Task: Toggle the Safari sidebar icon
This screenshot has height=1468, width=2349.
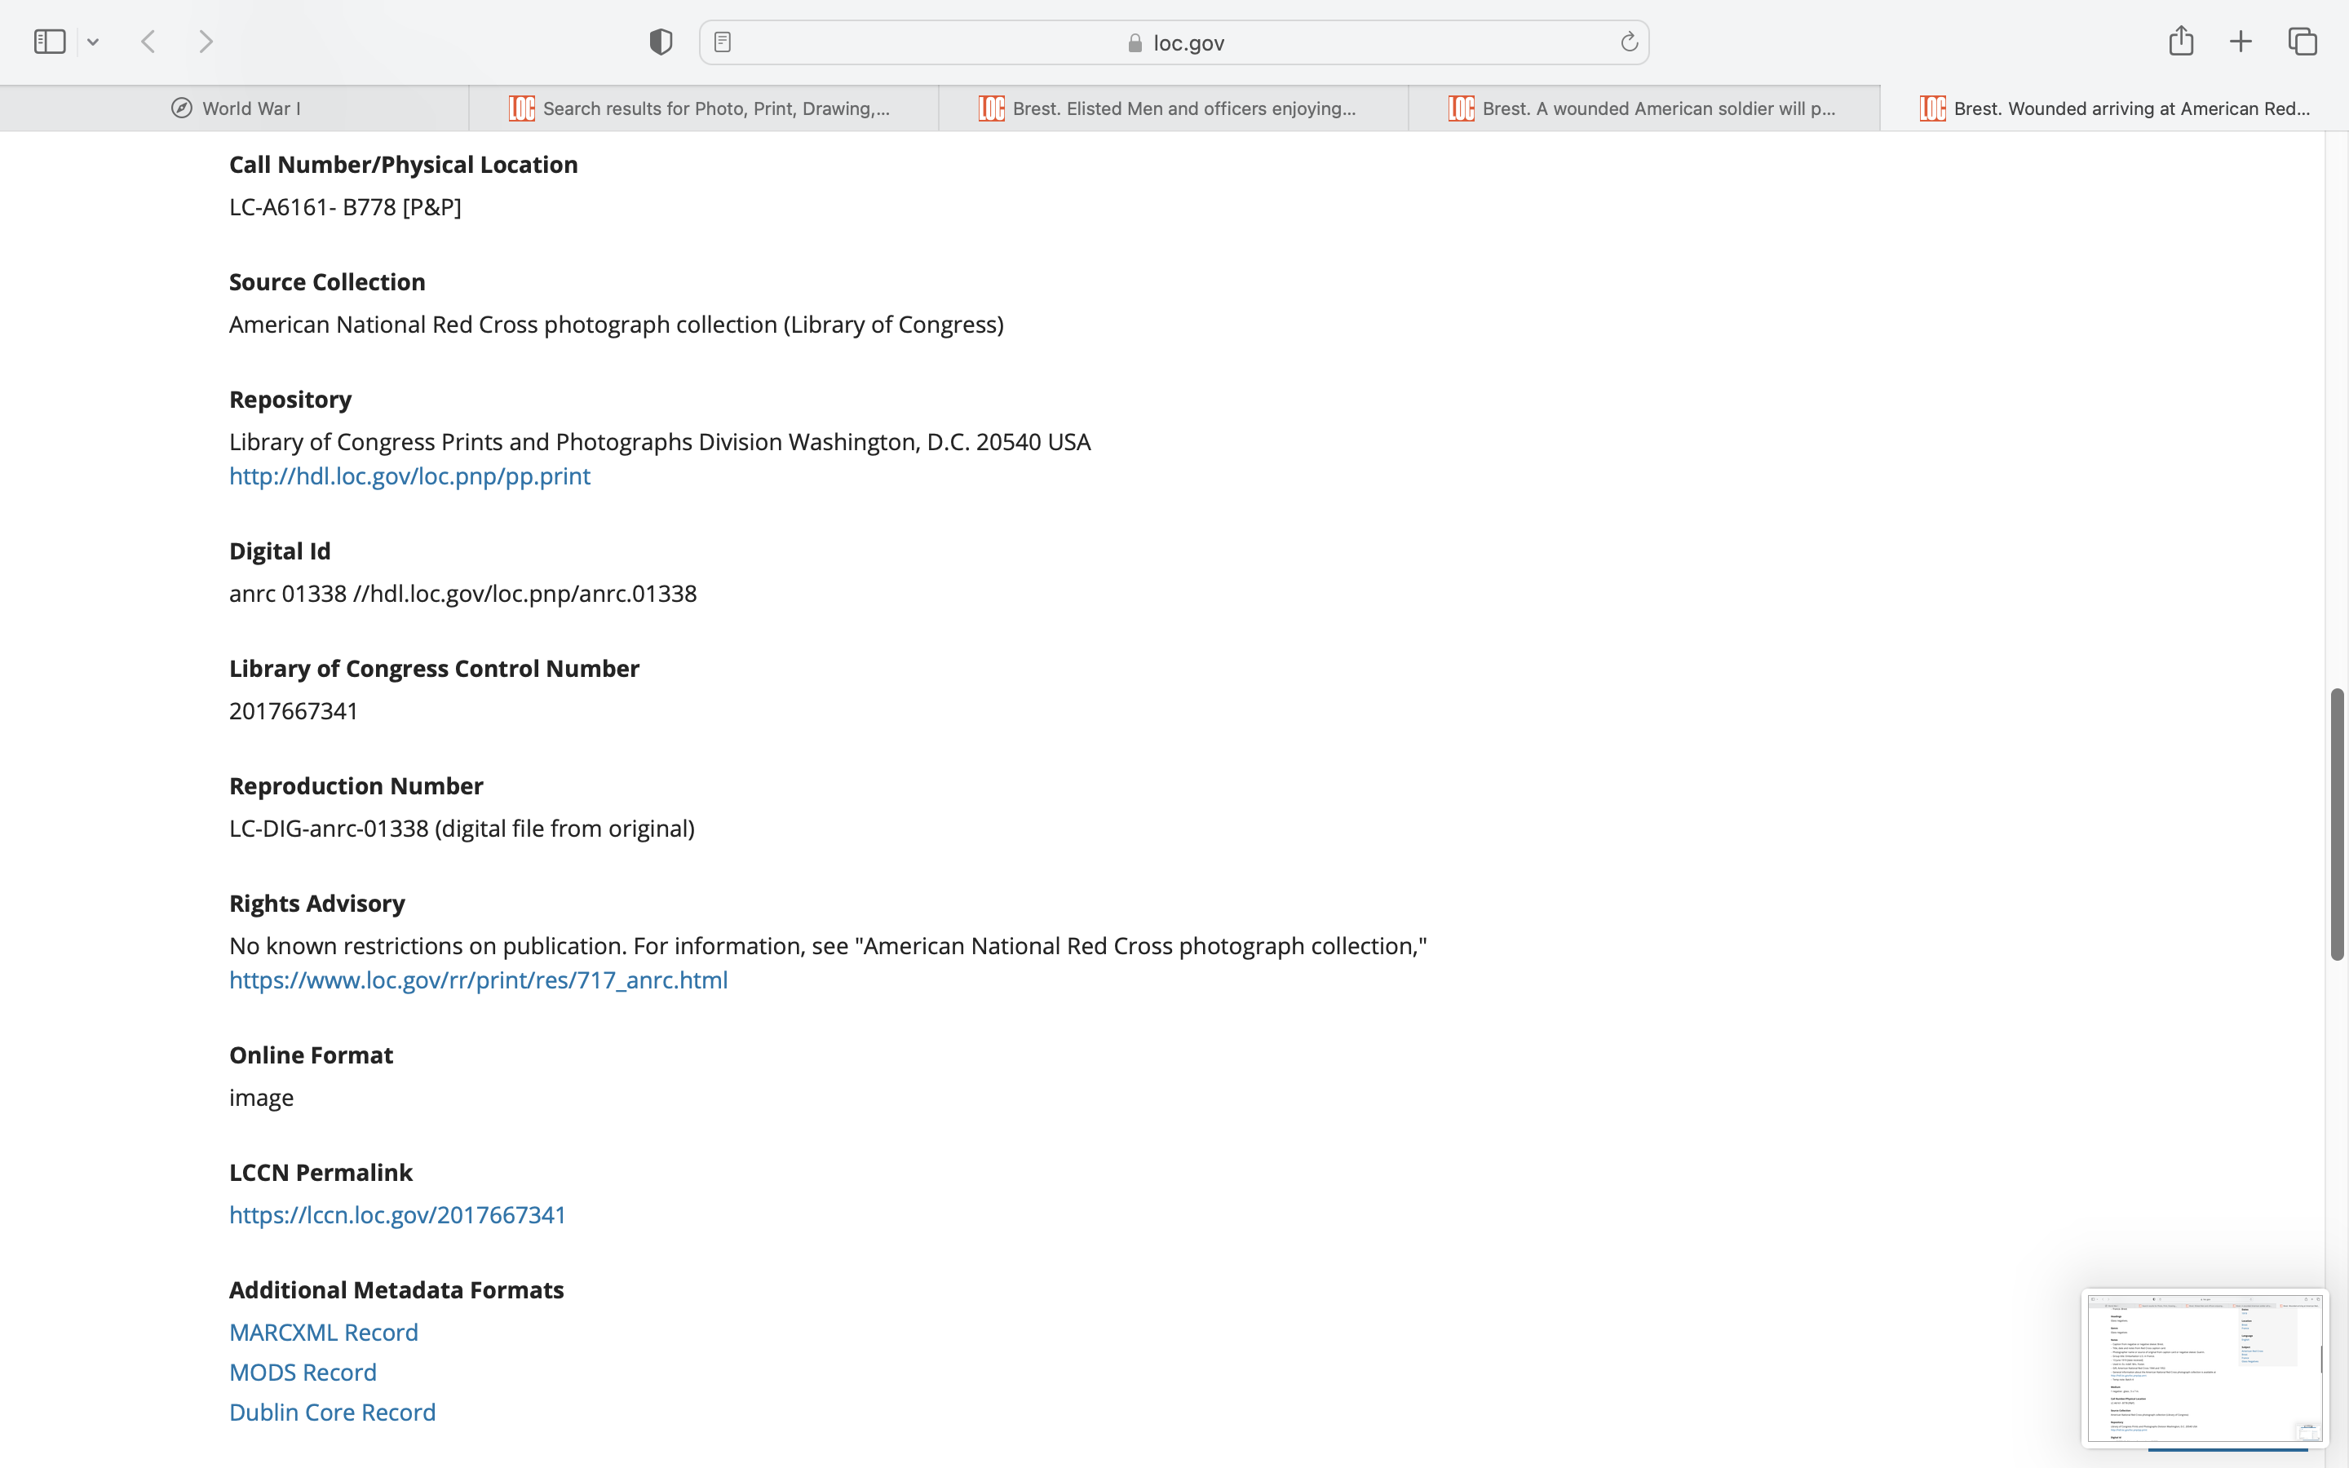Action: pos(50,42)
